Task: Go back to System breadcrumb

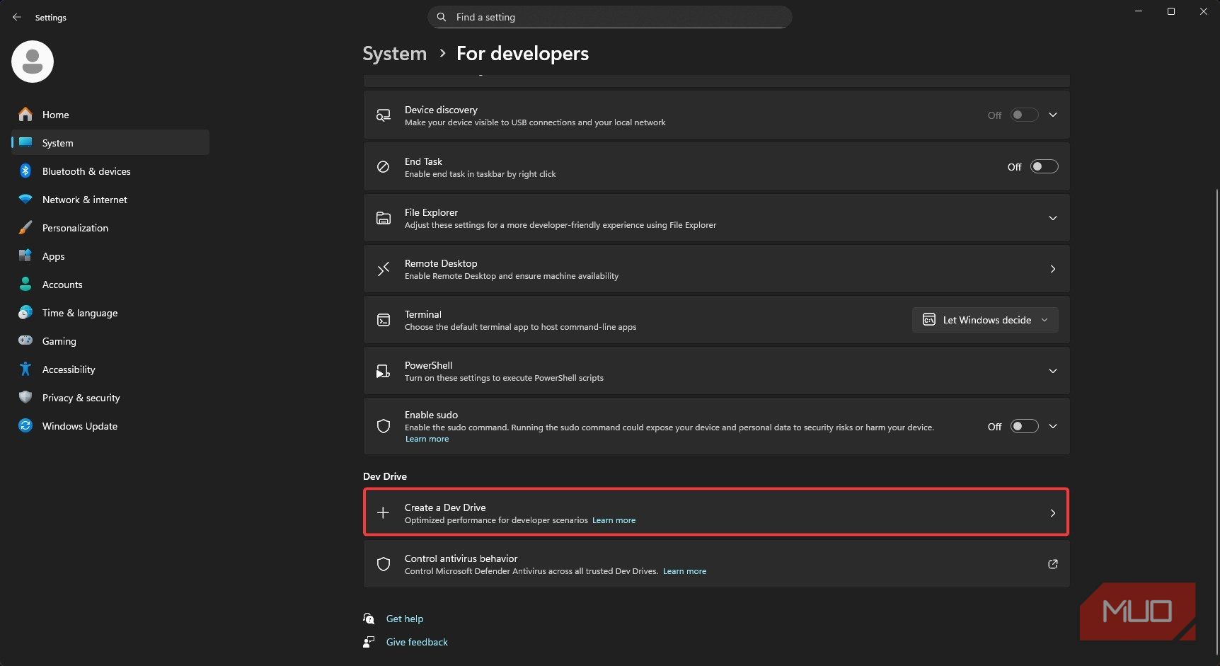Action: (394, 53)
